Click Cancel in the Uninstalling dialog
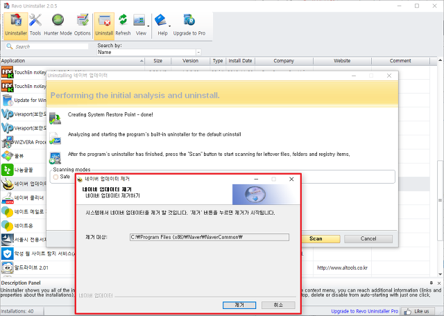This screenshot has height=316, width=444. [368, 238]
